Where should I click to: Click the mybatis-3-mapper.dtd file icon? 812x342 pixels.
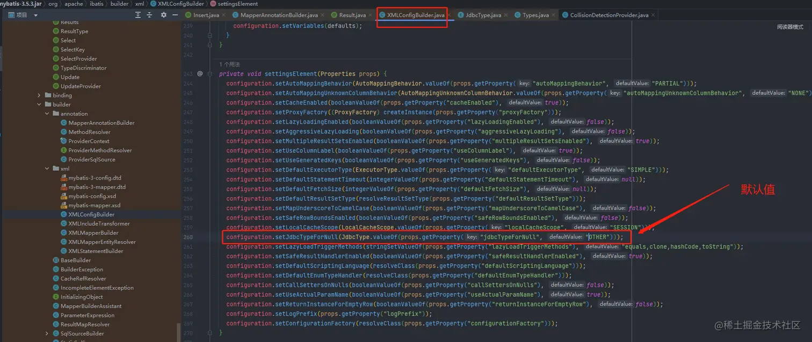[x=64, y=187]
